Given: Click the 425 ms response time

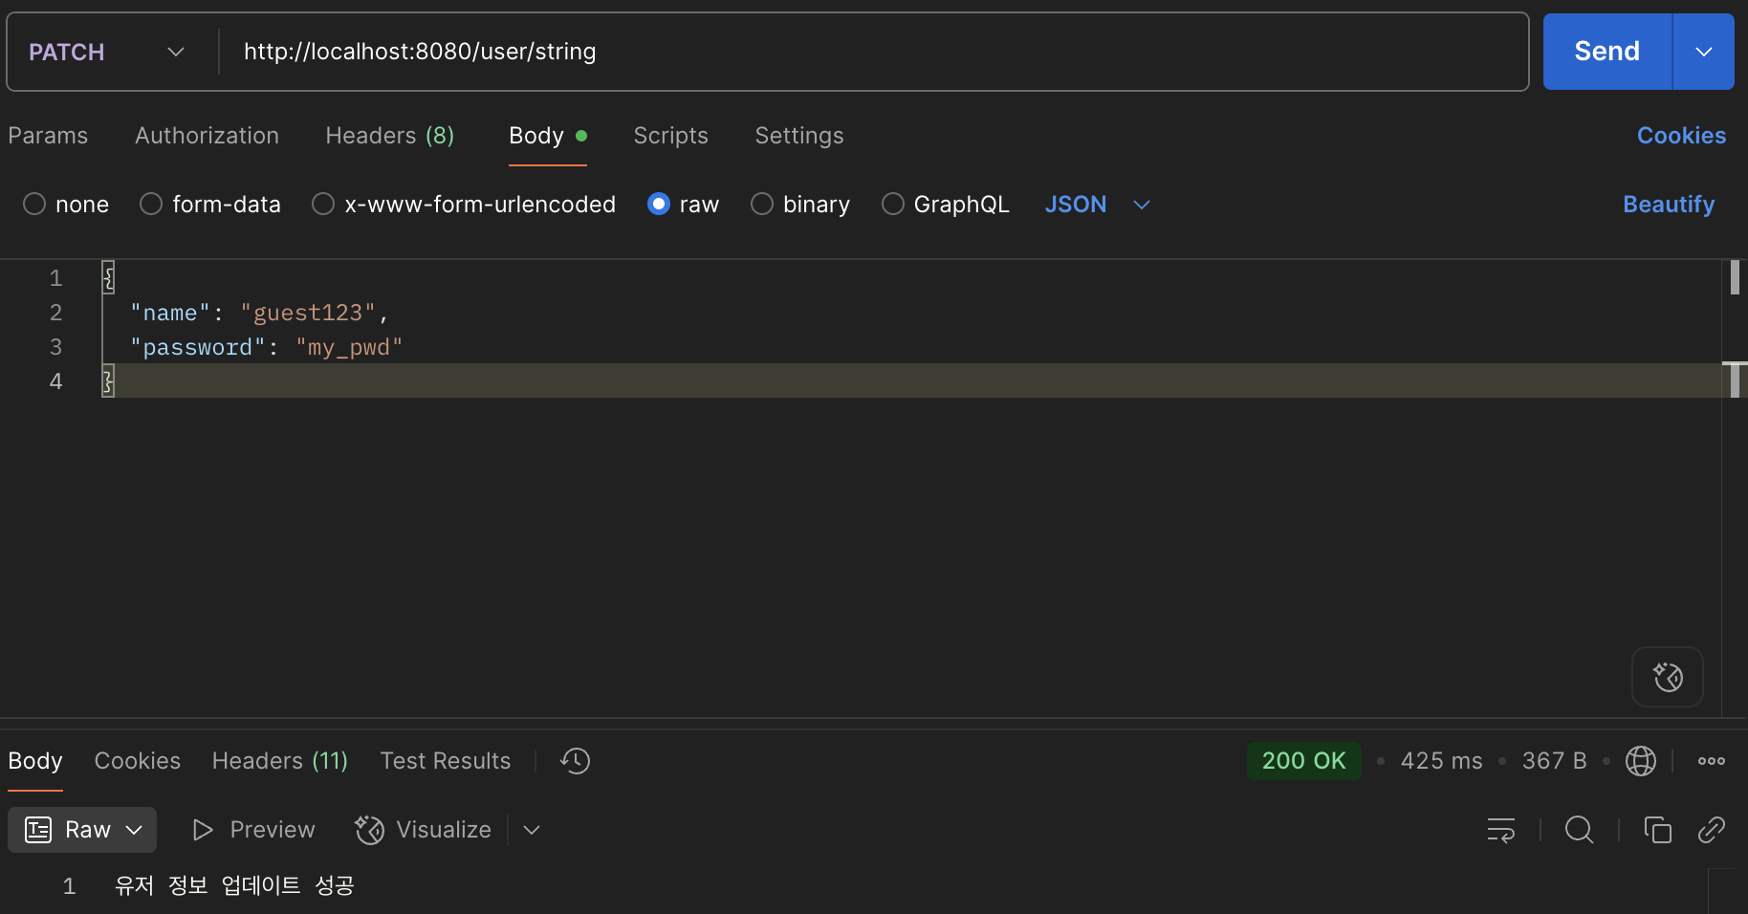Looking at the screenshot, I should tap(1441, 761).
